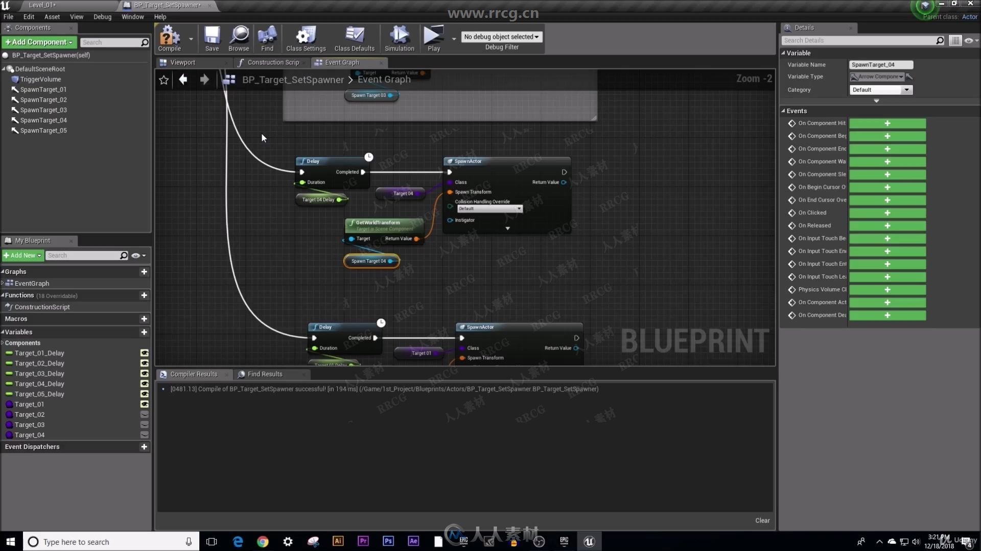Click the Class Settings icon

[306, 37]
